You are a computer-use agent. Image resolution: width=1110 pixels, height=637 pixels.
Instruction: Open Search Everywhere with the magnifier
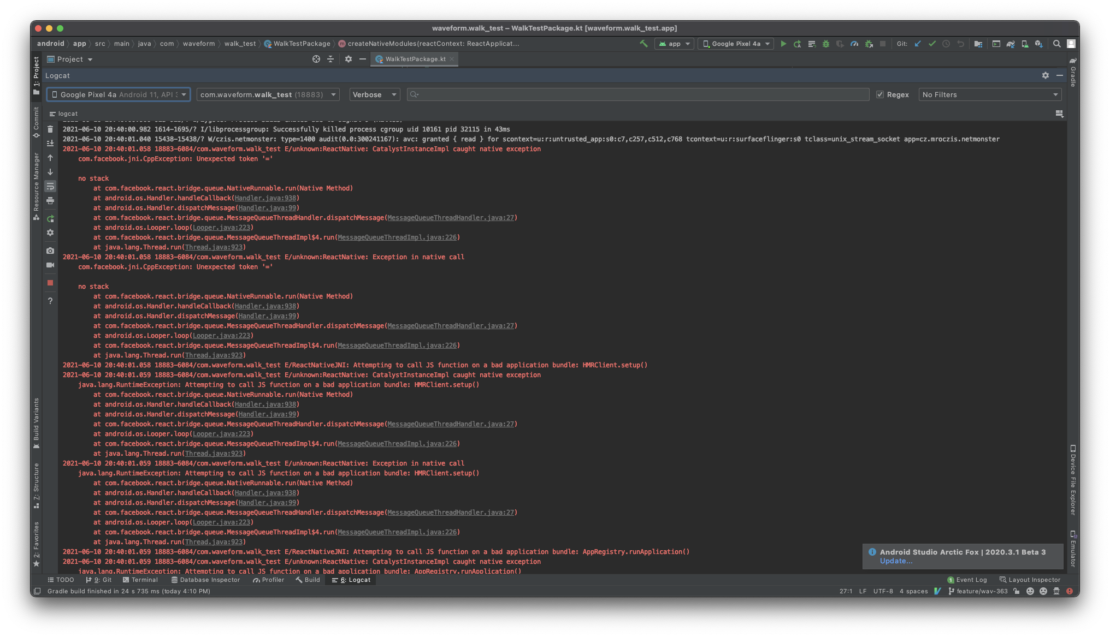[1057, 44]
